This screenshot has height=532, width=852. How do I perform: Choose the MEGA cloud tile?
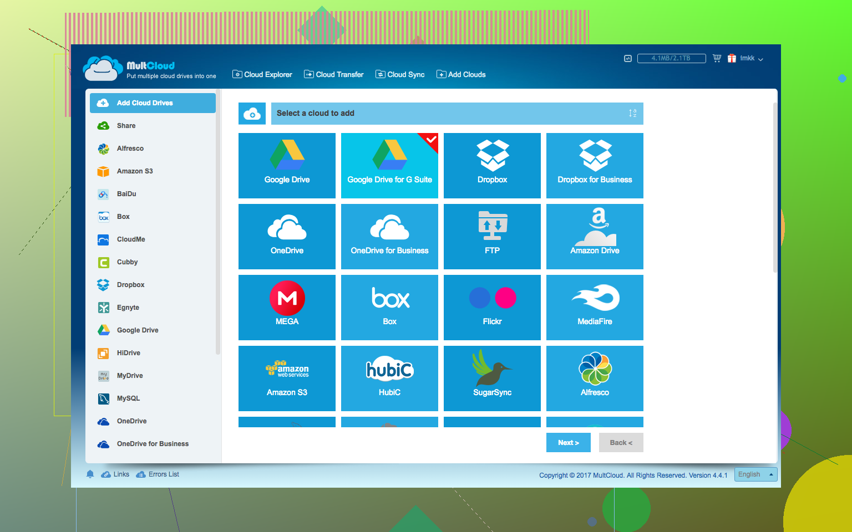click(x=287, y=307)
